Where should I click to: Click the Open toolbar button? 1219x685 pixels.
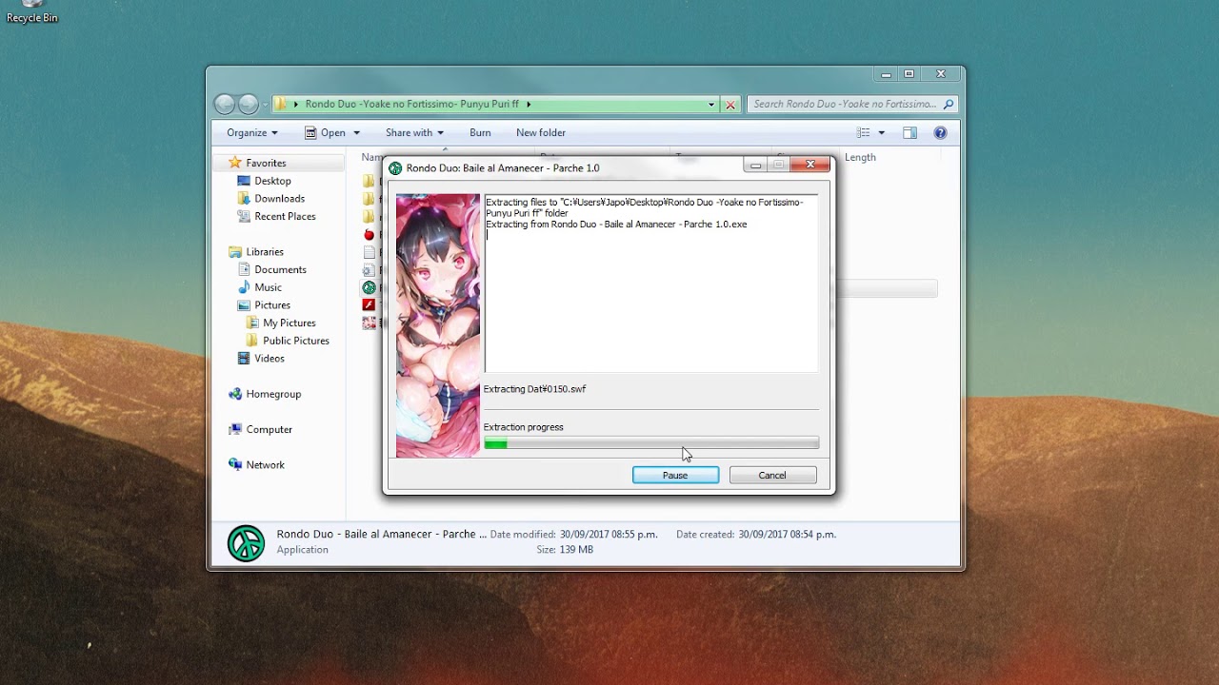[x=325, y=132]
